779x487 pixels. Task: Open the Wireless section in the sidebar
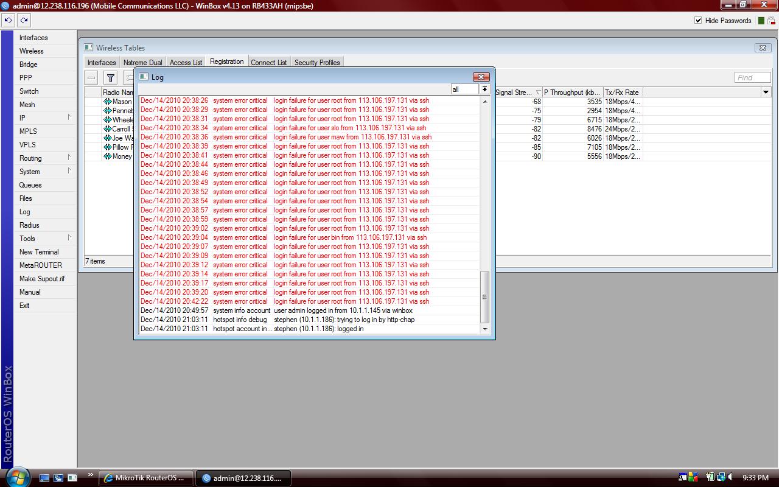pyautogui.click(x=30, y=51)
